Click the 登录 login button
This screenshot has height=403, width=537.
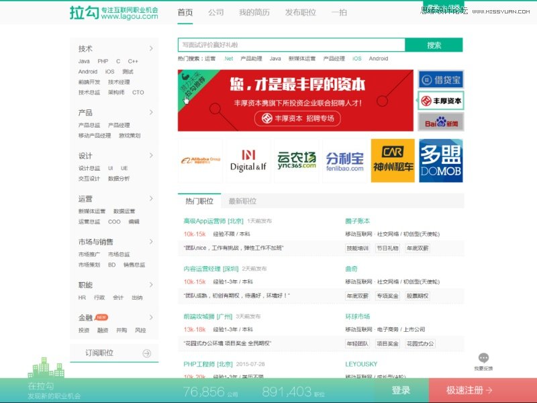pyautogui.click(x=401, y=390)
